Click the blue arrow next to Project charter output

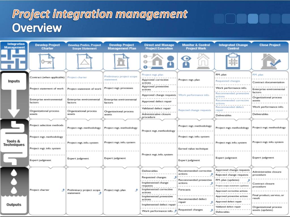click(63, 190)
